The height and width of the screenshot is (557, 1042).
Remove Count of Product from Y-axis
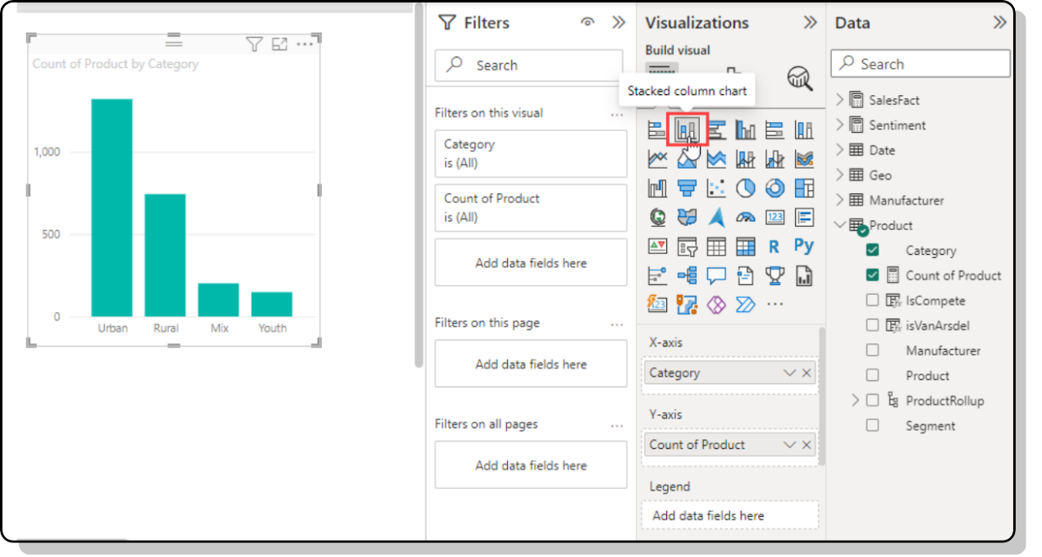(807, 445)
